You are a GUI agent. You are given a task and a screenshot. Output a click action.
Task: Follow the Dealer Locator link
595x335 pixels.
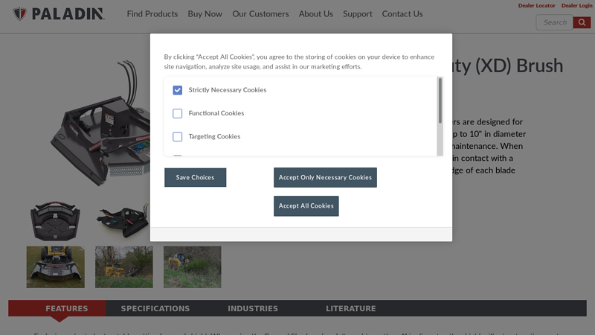point(536,6)
